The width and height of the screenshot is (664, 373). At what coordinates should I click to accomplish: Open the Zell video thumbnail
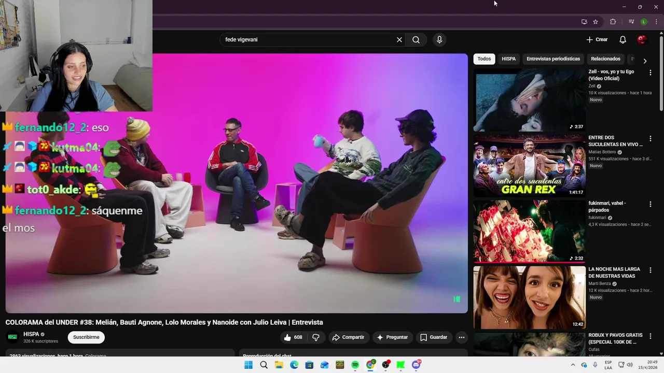[529, 100]
